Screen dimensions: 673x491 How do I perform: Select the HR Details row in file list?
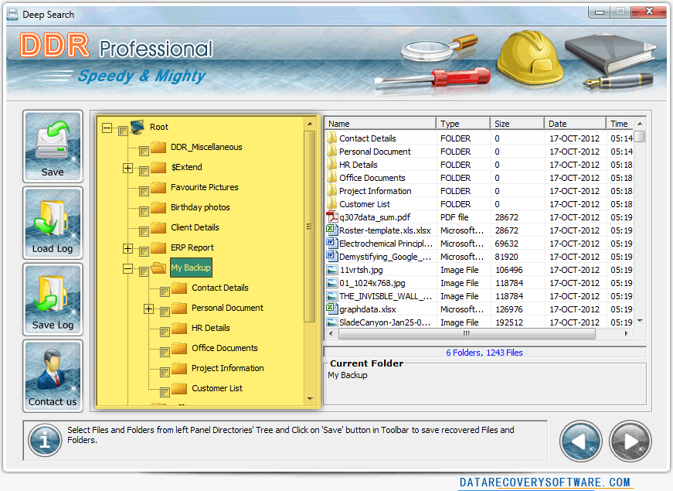[x=479, y=165]
